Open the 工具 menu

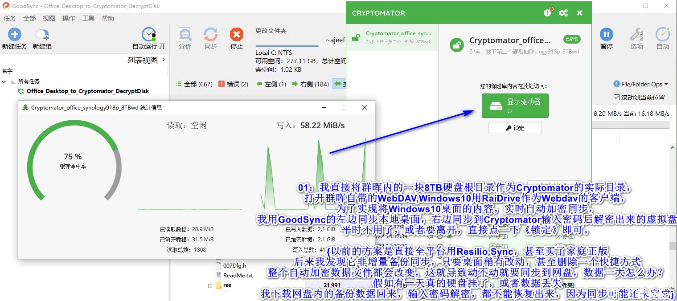pos(88,18)
